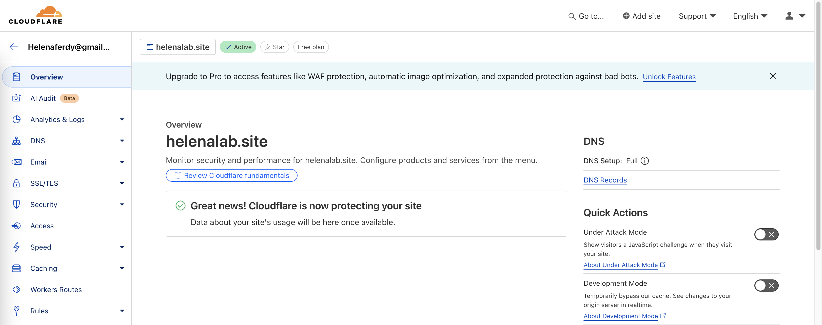Click the AI Audit robot icon
Screen dimensions: 822x325
click(17, 98)
